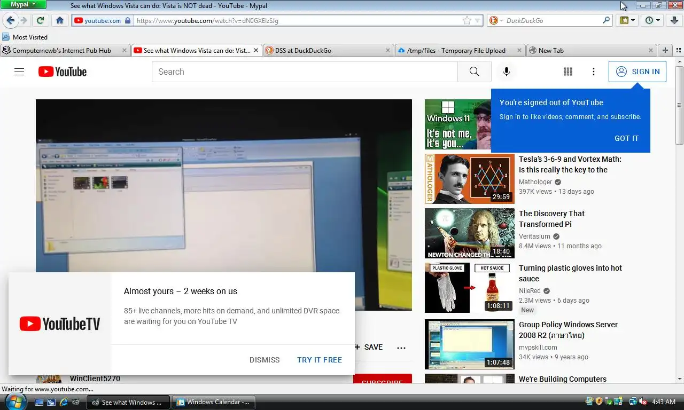Click the video player area
Screen dimensions: 684x410
coord(223,204)
